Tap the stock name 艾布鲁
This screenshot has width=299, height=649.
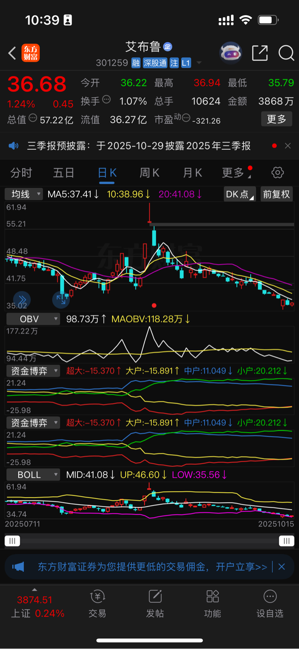[x=143, y=47]
